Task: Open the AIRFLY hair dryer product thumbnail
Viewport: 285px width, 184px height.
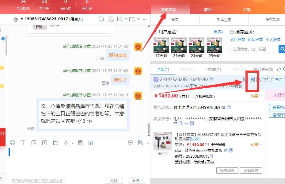Action: coord(163,141)
